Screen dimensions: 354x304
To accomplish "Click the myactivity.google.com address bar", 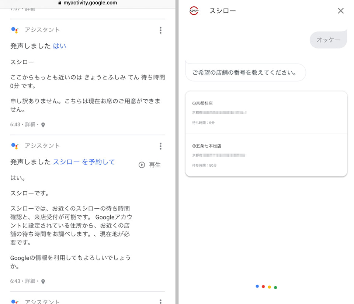I will click(88, 3).
